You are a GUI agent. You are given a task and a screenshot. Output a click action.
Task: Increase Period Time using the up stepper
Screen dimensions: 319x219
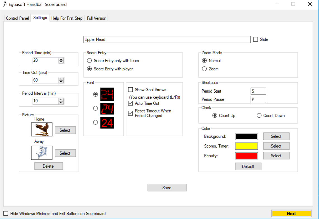pos(61,59)
